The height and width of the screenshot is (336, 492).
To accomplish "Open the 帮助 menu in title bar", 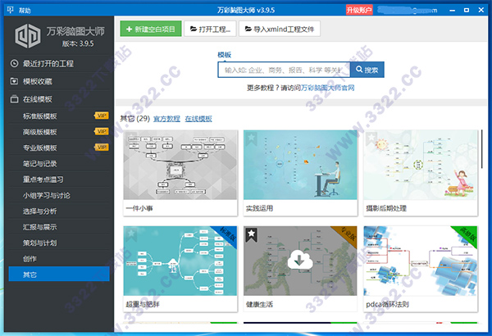I will click(25, 11).
